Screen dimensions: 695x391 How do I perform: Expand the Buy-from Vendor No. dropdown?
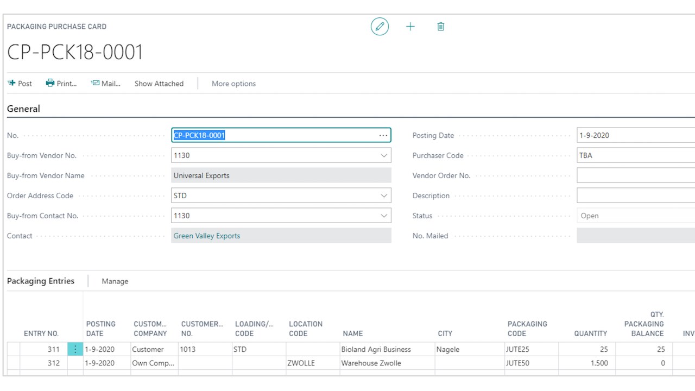tap(384, 155)
